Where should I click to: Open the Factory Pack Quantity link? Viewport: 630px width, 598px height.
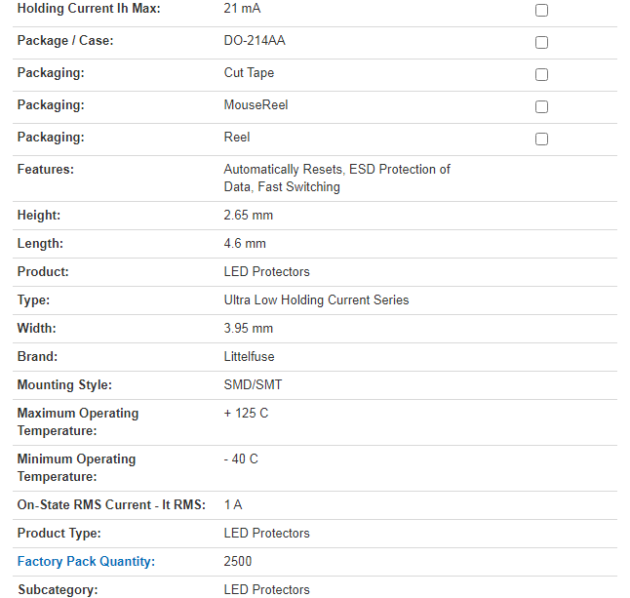tap(86, 561)
